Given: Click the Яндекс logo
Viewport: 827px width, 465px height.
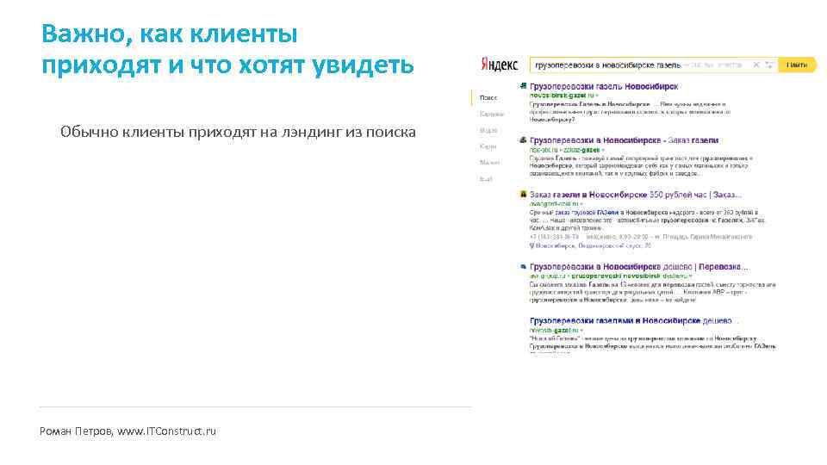Looking at the screenshot, I should click(499, 65).
